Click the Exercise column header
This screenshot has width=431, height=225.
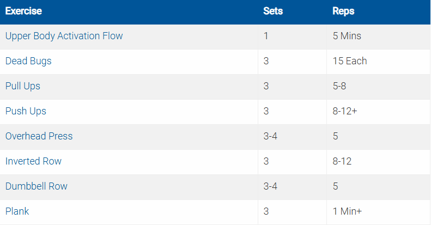pyautogui.click(x=23, y=11)
